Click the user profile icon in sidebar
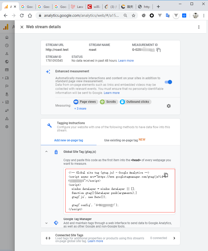Viewport: 208px width, 251px height. click(x=6, y=54)
